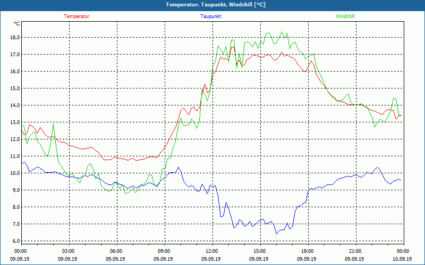Click the '21:00' time label
The height and width of the screenshot is (265, 425).
pos(356,251)
